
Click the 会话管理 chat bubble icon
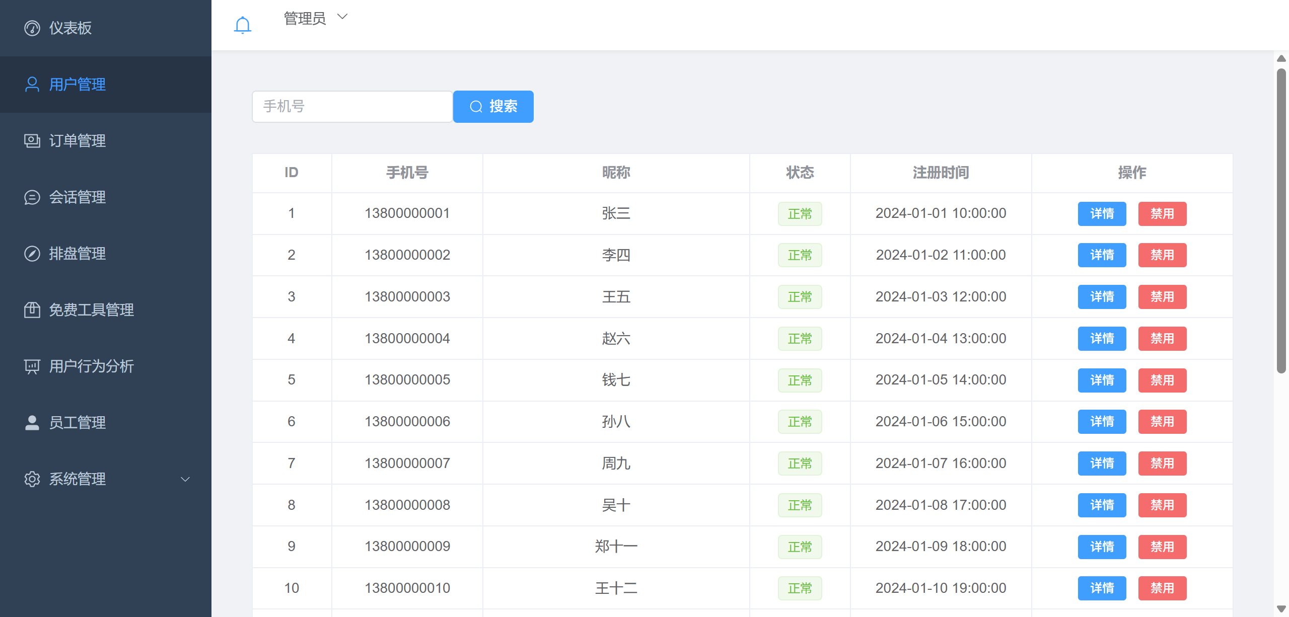(32, 197)
